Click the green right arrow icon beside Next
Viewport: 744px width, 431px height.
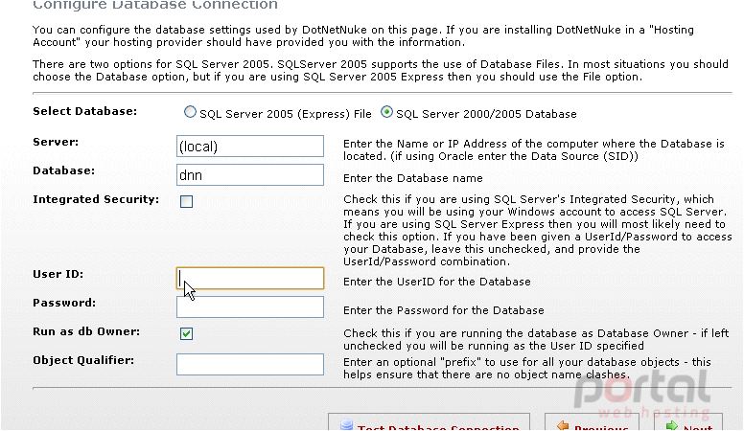tap(672, 426)
